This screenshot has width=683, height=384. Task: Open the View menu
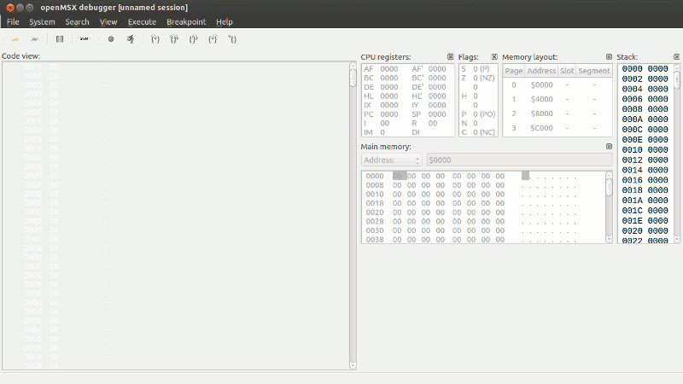pos(108,22)
